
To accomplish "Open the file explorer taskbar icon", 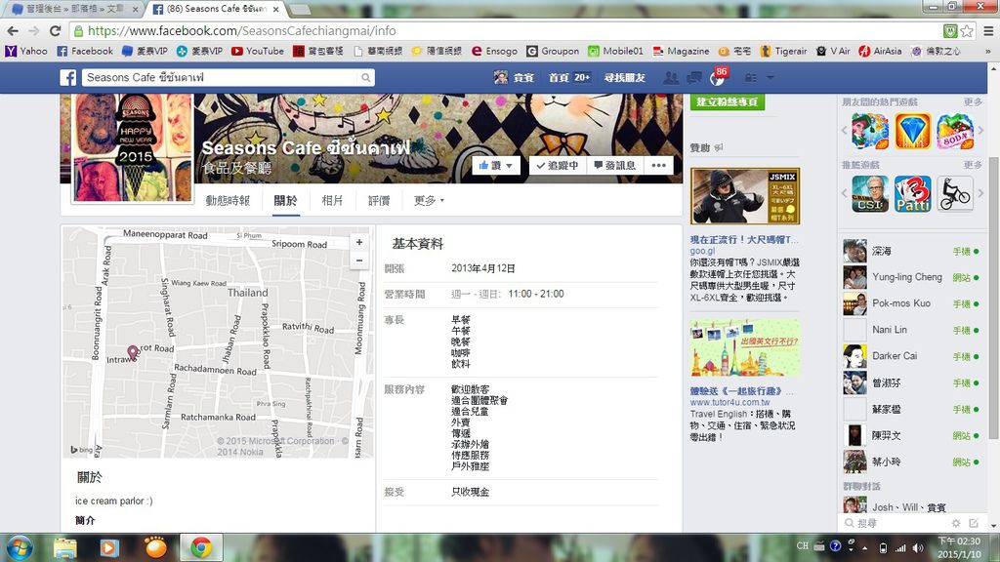I will coord(65,548).
